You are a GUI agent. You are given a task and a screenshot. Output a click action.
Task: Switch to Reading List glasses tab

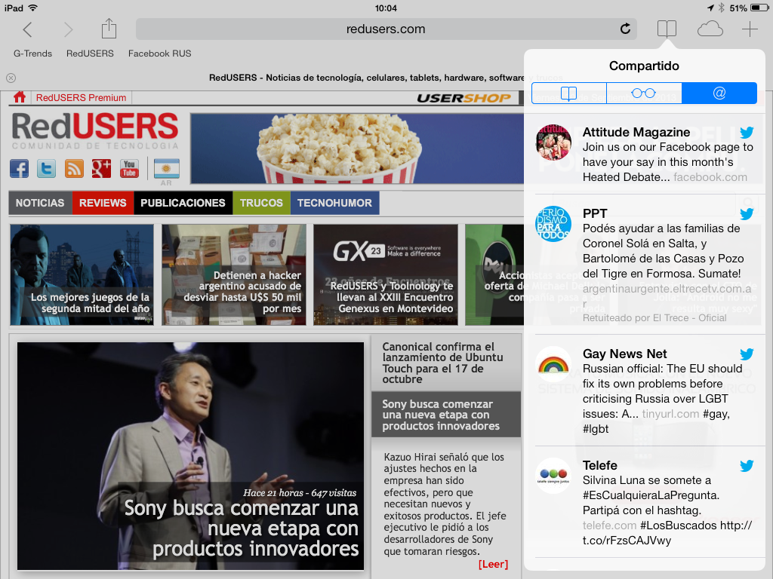tap(644, 93)
